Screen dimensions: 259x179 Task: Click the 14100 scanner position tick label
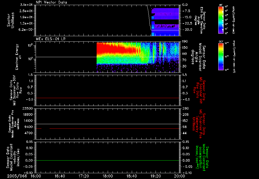28,121
